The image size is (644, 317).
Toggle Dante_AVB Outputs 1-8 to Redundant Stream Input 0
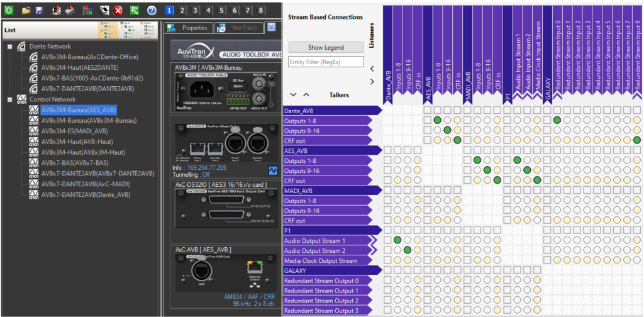coord(557,120)
